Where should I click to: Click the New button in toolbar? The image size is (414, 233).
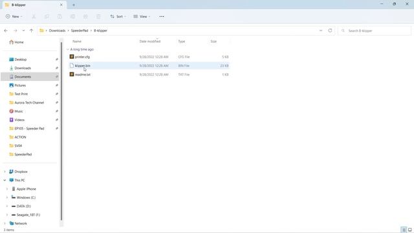click(x=14, y=16)
